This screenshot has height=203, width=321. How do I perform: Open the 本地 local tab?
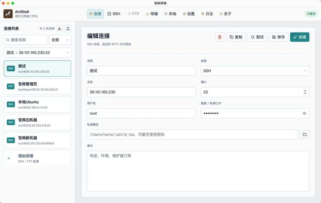click(x=170, y=14)
